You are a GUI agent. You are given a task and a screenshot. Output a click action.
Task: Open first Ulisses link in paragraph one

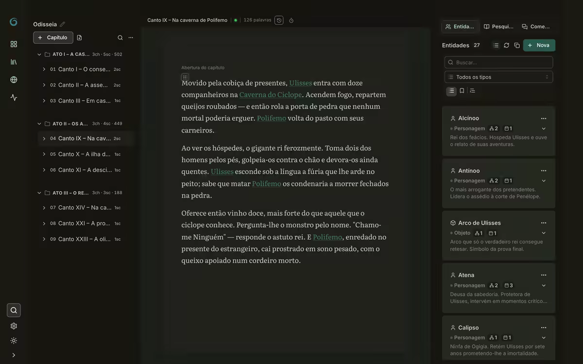[x=301, y=83]
